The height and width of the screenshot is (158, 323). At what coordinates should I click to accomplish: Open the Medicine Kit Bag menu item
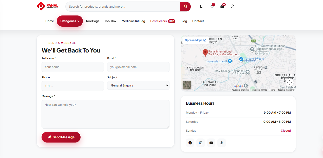pyautogui.click(x=133, y=21)
